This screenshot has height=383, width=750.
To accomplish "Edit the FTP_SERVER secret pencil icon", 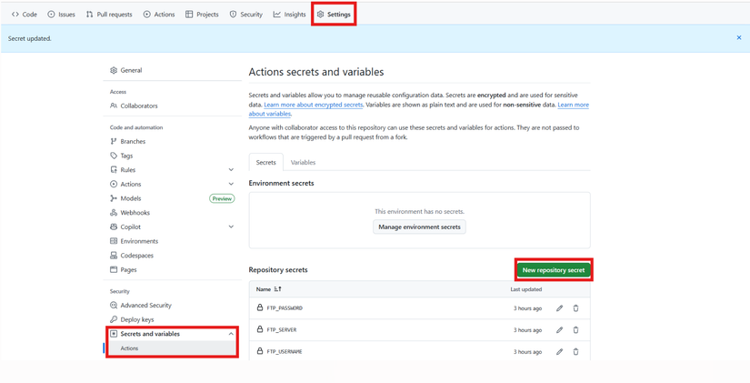I will tap(560, 330).
